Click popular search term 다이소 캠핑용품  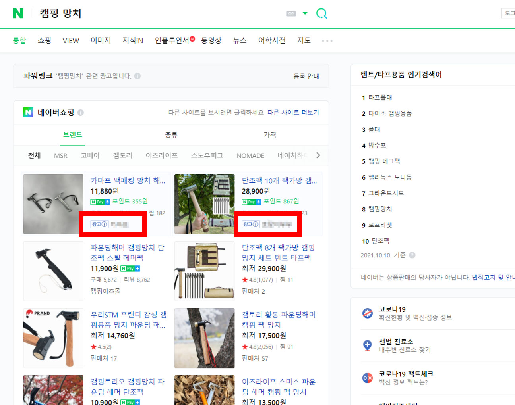[390, 113]
